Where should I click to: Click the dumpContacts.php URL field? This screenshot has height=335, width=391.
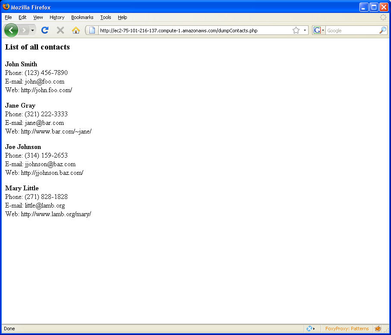195,31
